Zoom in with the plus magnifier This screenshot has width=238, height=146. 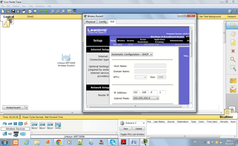52,11
